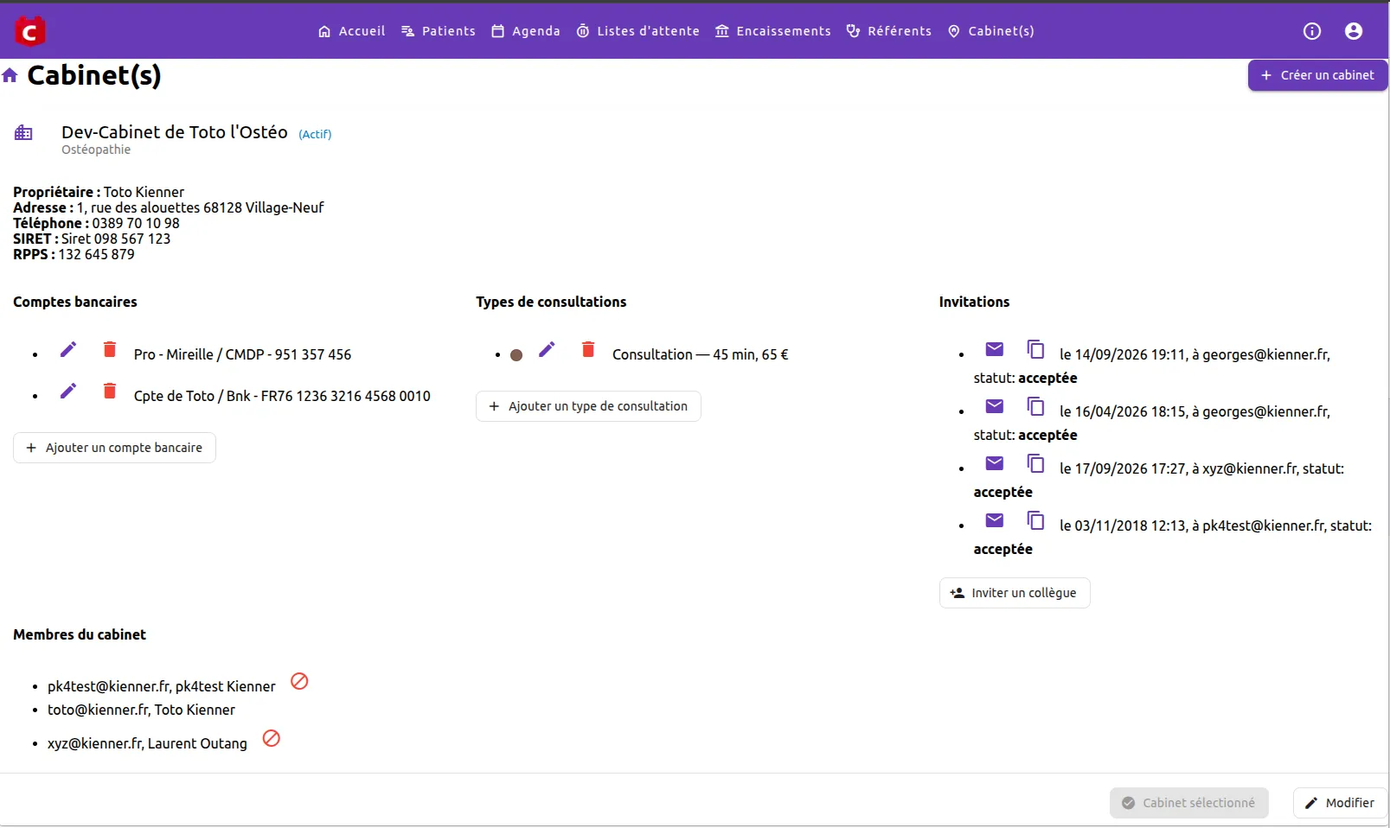Screen dimensions: 1390x828
Task: Open the Cabinet(s) menu item
Action: (991, 31)
